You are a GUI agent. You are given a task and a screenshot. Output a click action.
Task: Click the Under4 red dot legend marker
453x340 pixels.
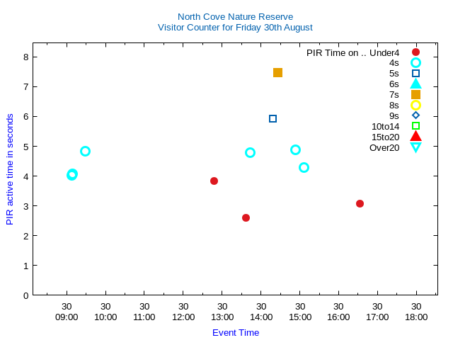(x=415, y=52)
